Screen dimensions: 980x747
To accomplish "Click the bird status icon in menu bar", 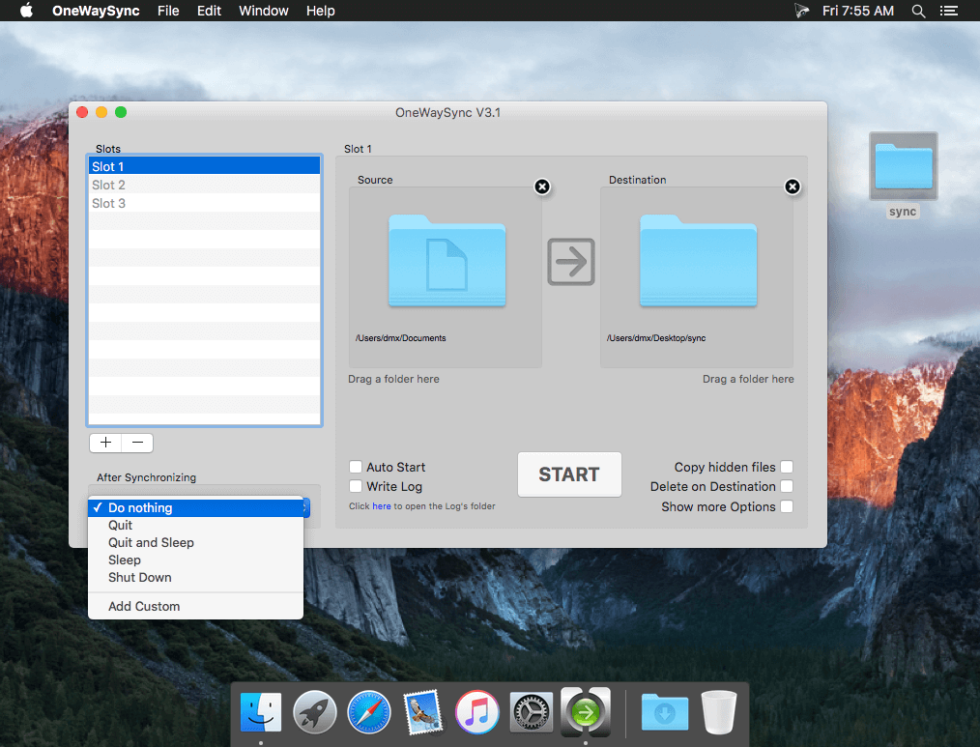I will click(x=801, y=11).
